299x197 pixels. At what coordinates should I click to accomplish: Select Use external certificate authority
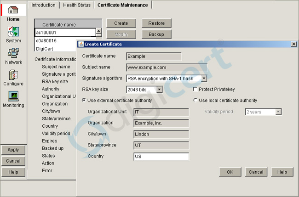pyautogui.click(x=84, y=101)
